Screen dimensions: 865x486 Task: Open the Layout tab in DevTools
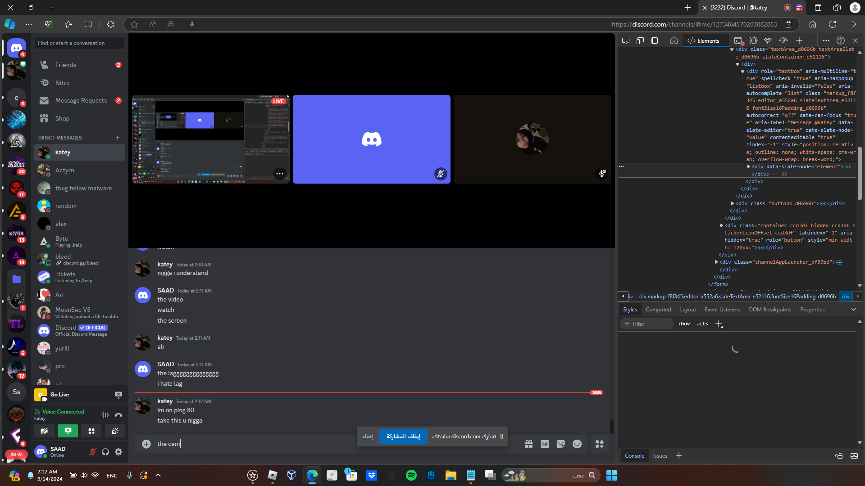click(688, 310)
